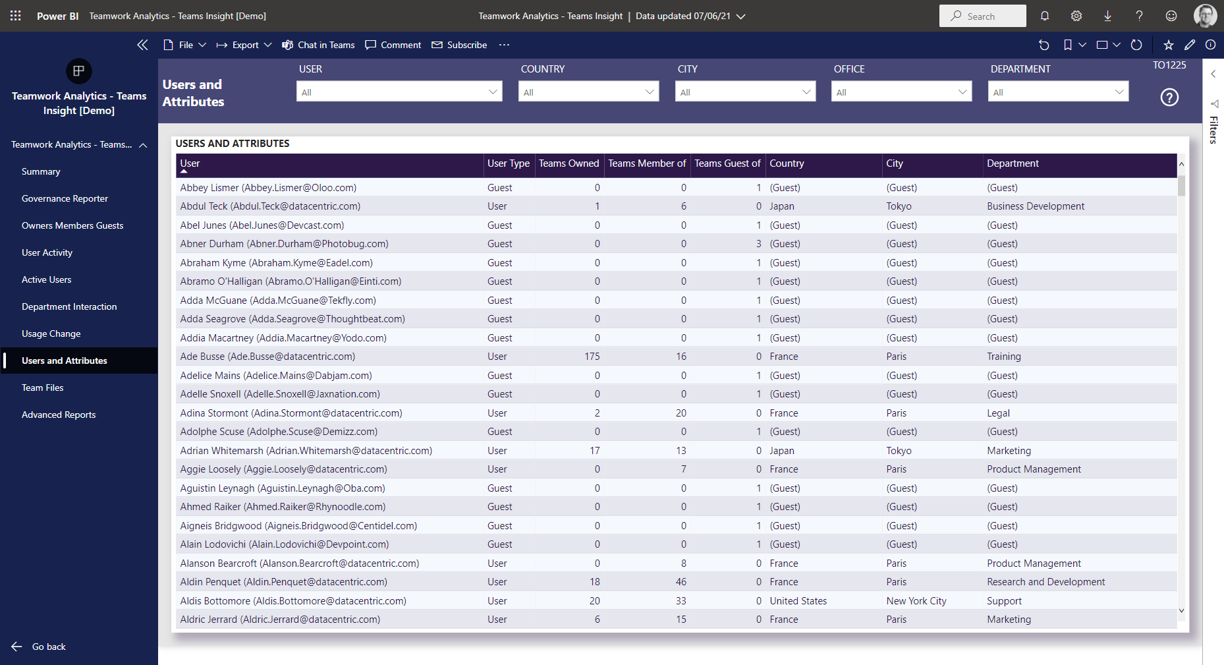Go to the Summary page
Screen dimensions: 1224x665
[41, 171]
